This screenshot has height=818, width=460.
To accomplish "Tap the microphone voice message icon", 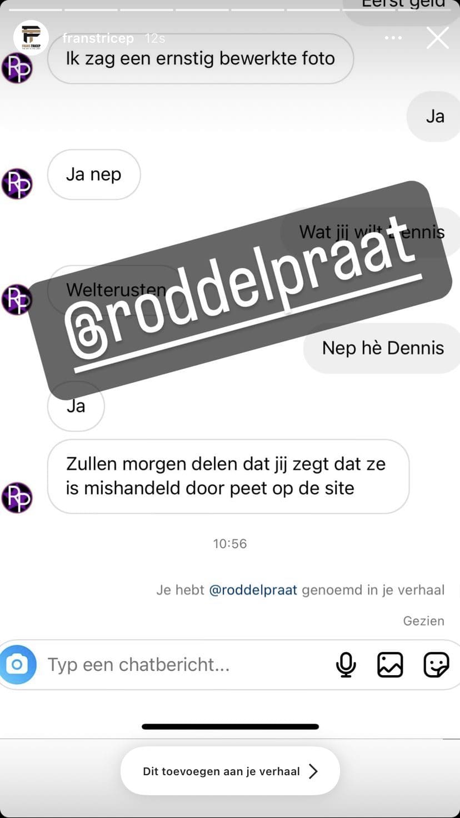I will (x=346, y=664).
